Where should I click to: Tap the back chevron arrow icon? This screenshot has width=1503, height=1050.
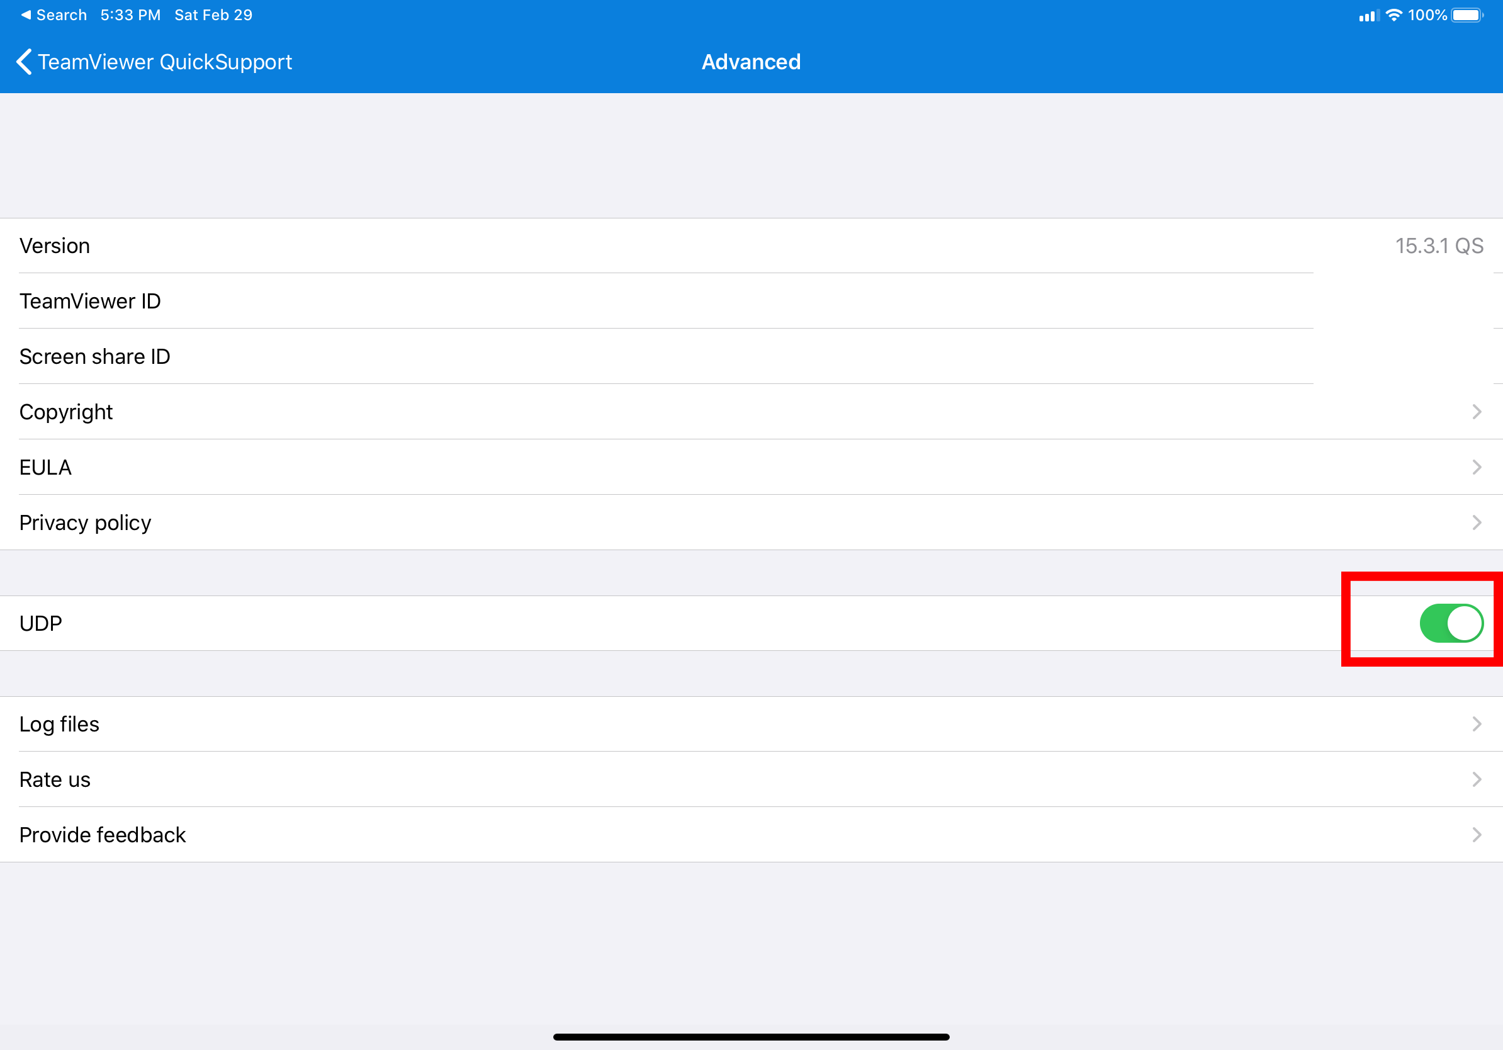pos(23,62)
